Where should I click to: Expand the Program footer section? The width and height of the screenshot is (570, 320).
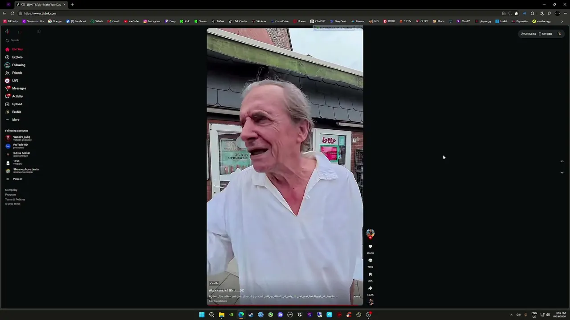(x=10, y=195)
